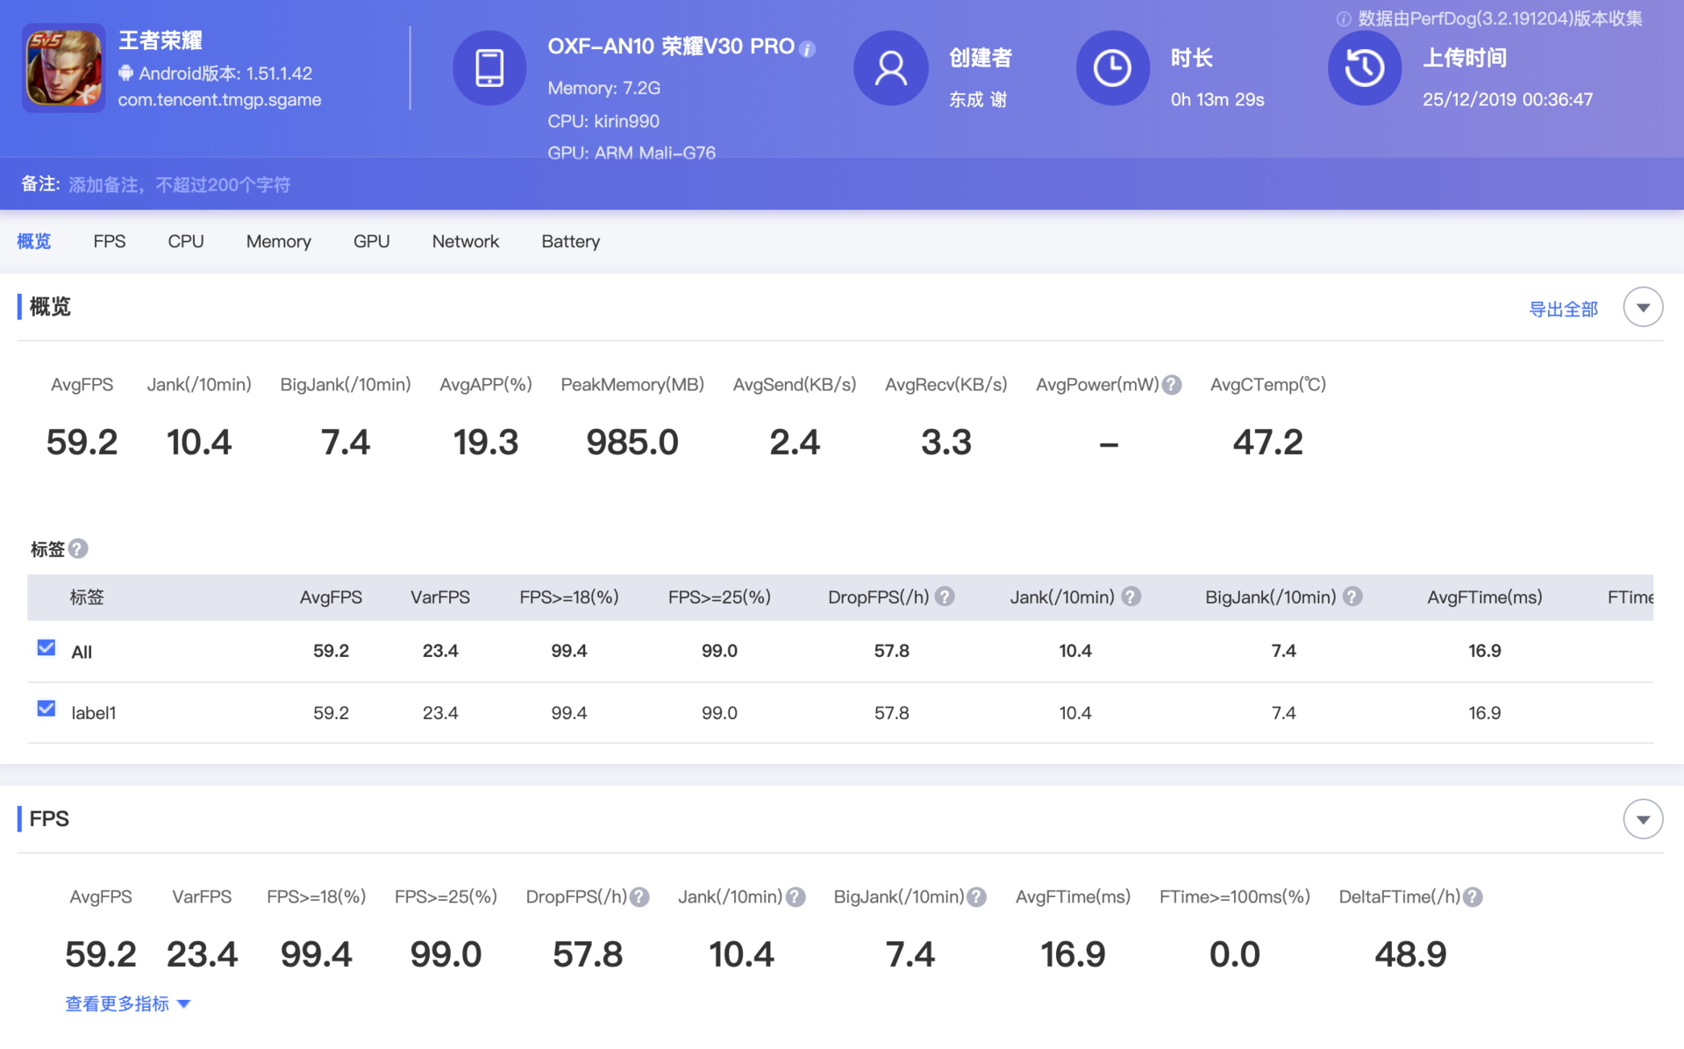Viewport: 1684px width, 1049px height.
Task: Open the help icon beside 标签 heading
Action: [x=78, y=549]
